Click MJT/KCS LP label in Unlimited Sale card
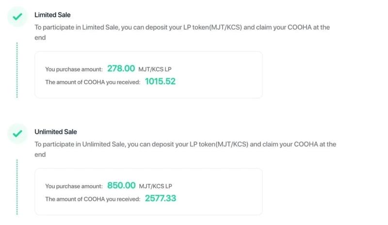 pos(155,186)
